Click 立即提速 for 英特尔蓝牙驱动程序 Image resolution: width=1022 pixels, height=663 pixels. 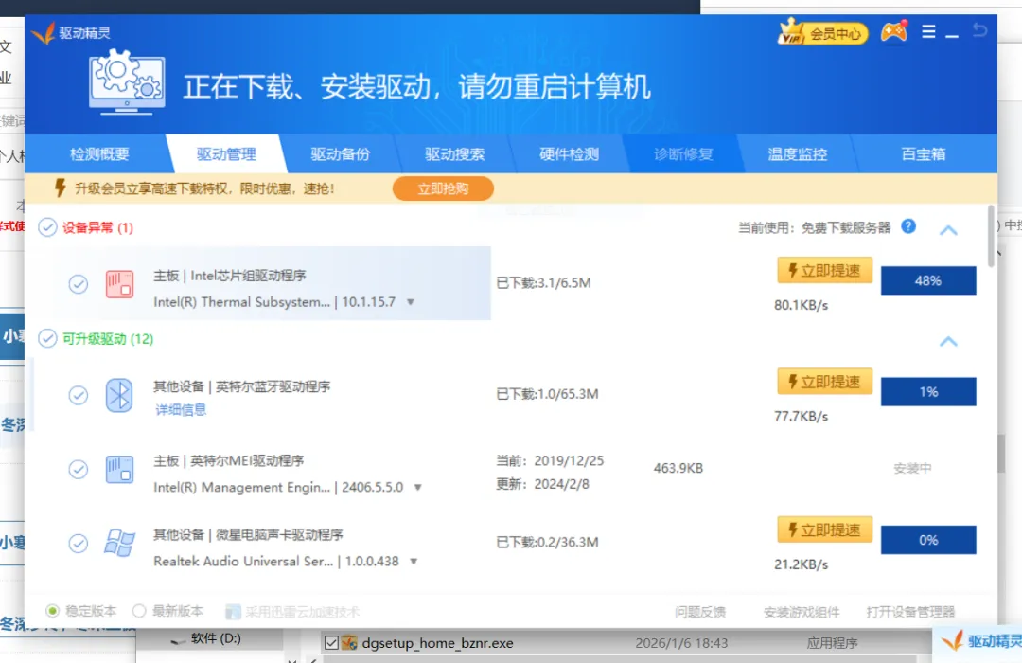(x=824, y=381)
